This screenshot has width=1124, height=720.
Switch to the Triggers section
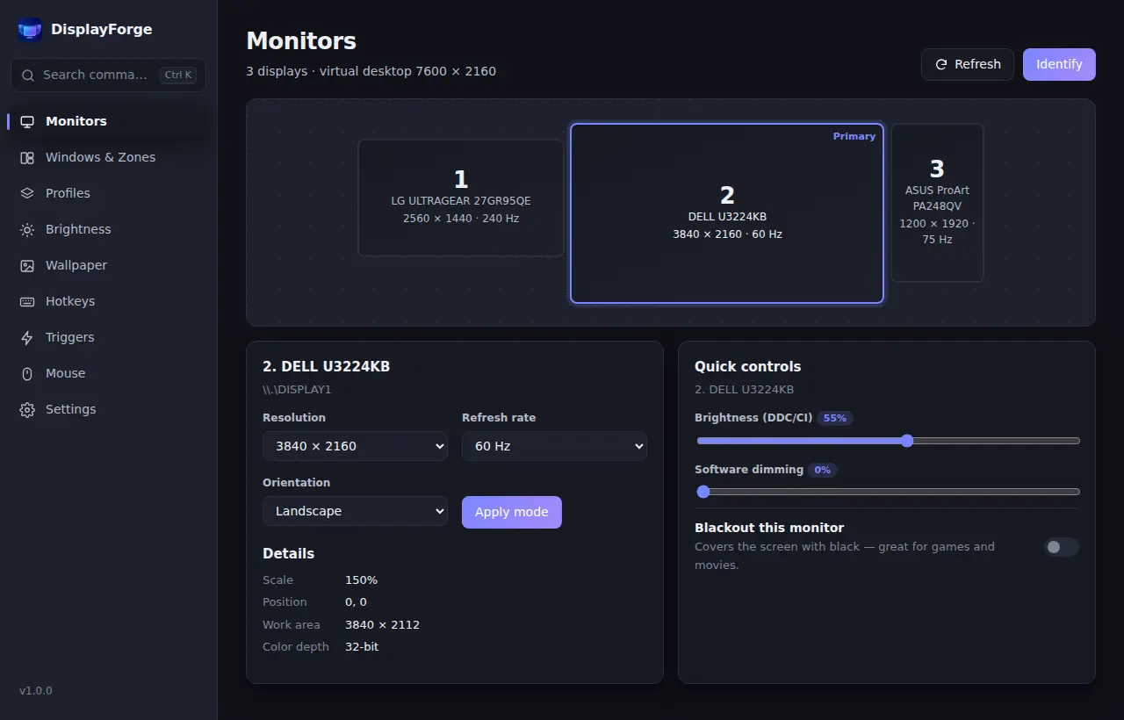(108, 337)
